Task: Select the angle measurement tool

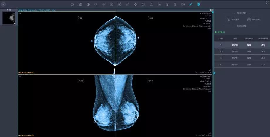Action: [x=151, y=4]
